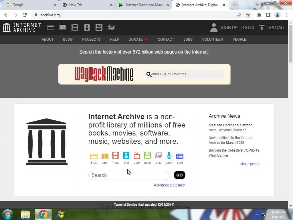Click the Internet Archive logo in header
The width and height of the screenshot is (293, 220).
point(22,27)
